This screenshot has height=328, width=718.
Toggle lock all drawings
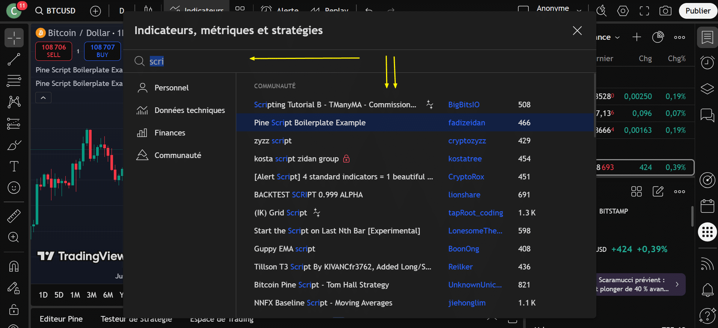coord(14,310)
